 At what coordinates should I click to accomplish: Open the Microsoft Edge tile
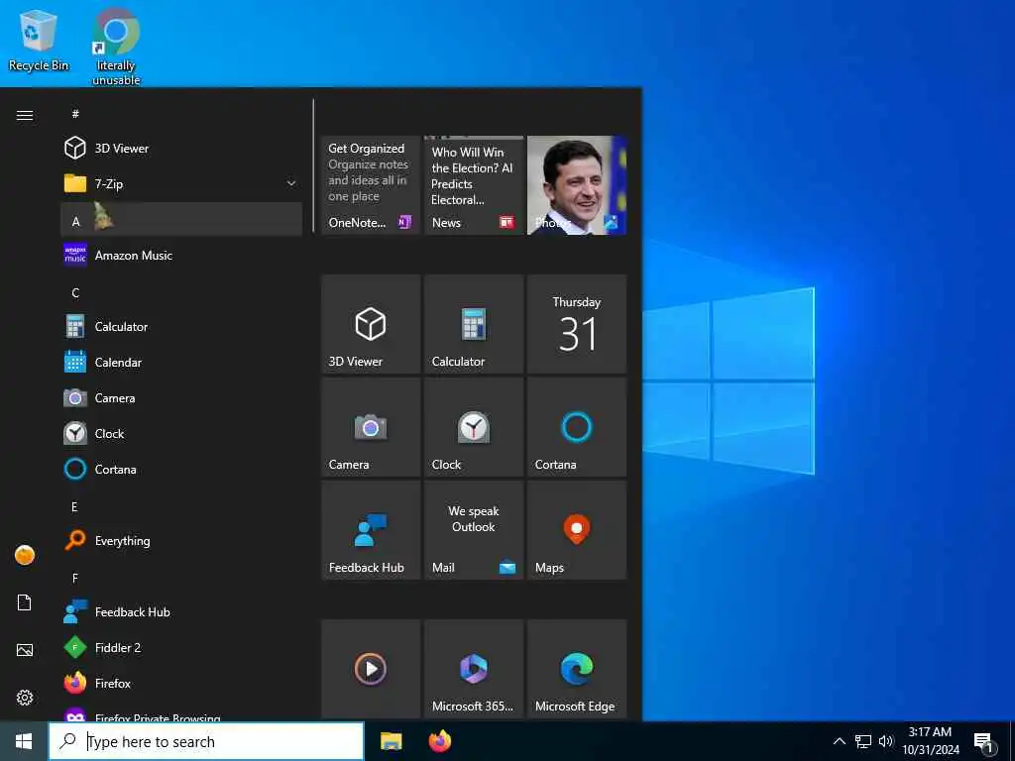(577, 669)
